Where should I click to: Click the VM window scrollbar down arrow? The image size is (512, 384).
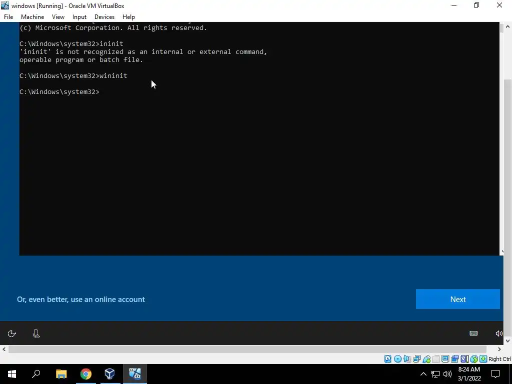click(508, 341)
